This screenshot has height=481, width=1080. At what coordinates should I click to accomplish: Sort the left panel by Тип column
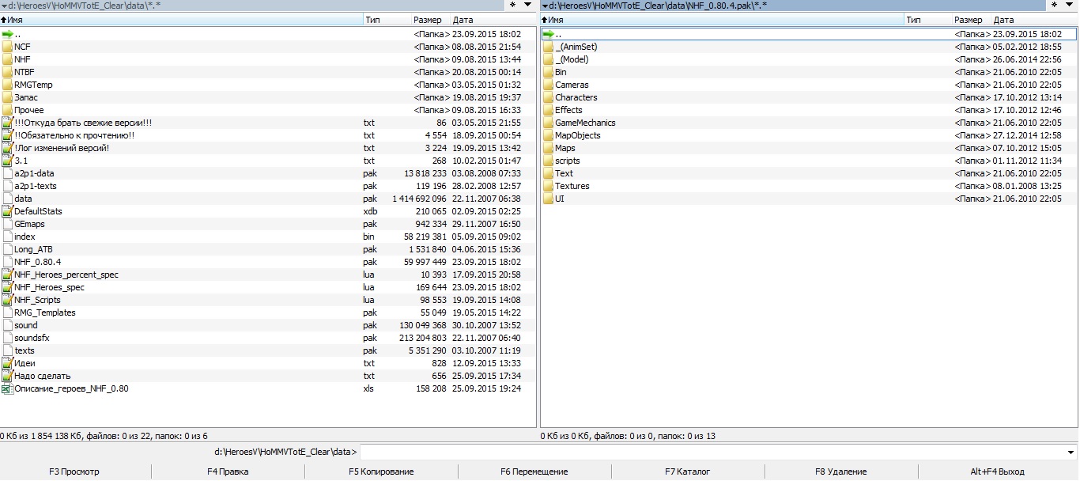tap(386, 20)
